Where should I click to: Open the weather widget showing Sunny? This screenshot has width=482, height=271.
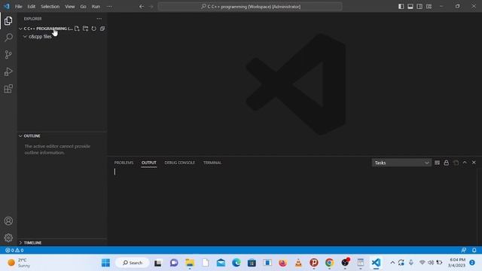19,263
